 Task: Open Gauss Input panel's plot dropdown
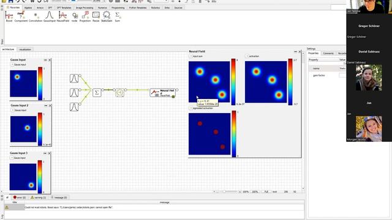click(12, 65)
